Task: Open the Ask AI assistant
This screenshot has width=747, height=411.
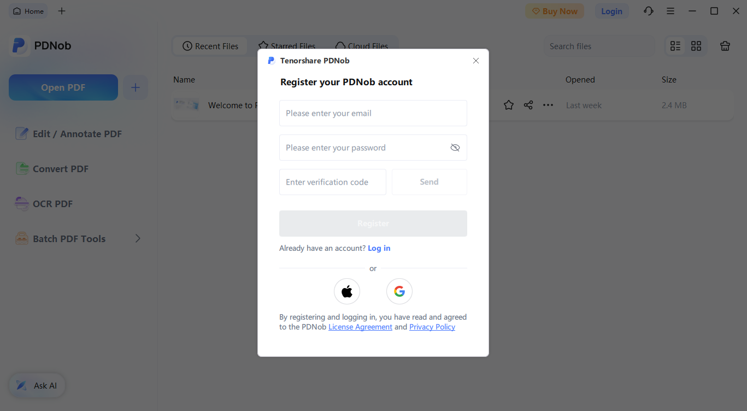Action: click(37, 385)
